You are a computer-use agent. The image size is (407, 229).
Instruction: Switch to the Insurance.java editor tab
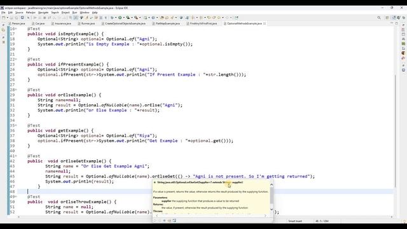[61, 24]
